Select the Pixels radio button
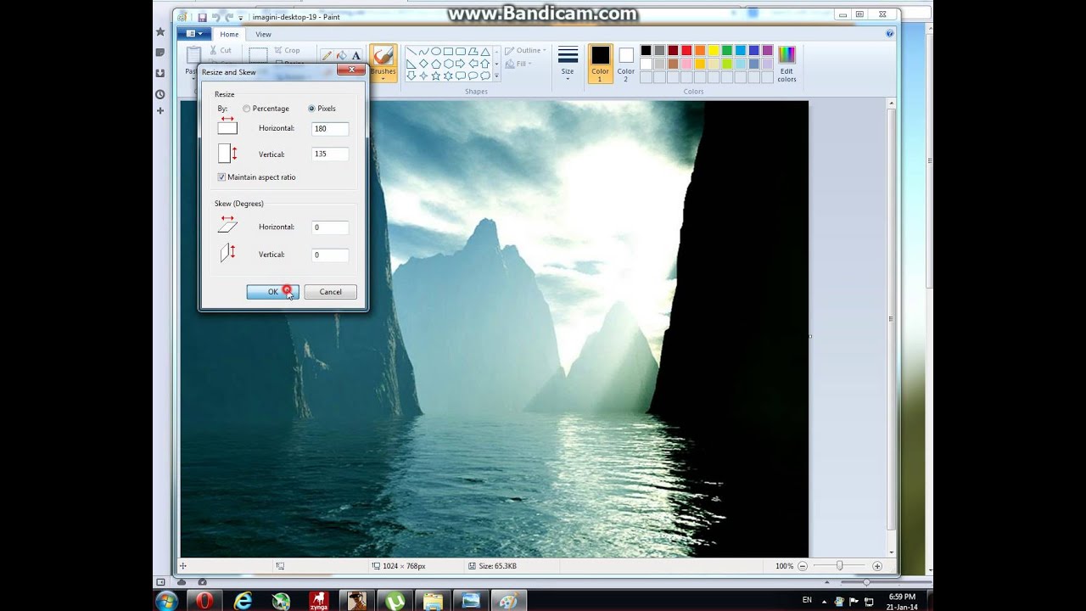The image size is (1086, 611). click(x=311, y=109)
